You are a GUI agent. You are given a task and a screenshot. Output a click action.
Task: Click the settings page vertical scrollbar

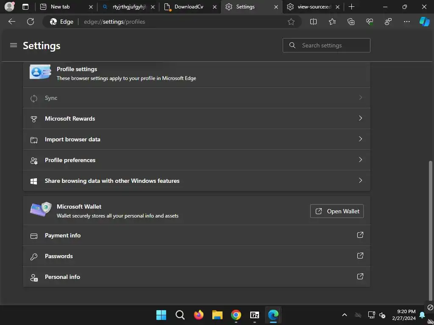point(431,231)
